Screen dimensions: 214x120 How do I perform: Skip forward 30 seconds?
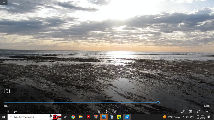[x=115, y=111]
